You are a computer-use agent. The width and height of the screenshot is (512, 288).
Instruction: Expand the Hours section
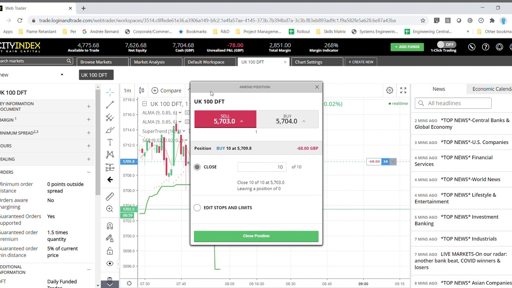(88, 146)
